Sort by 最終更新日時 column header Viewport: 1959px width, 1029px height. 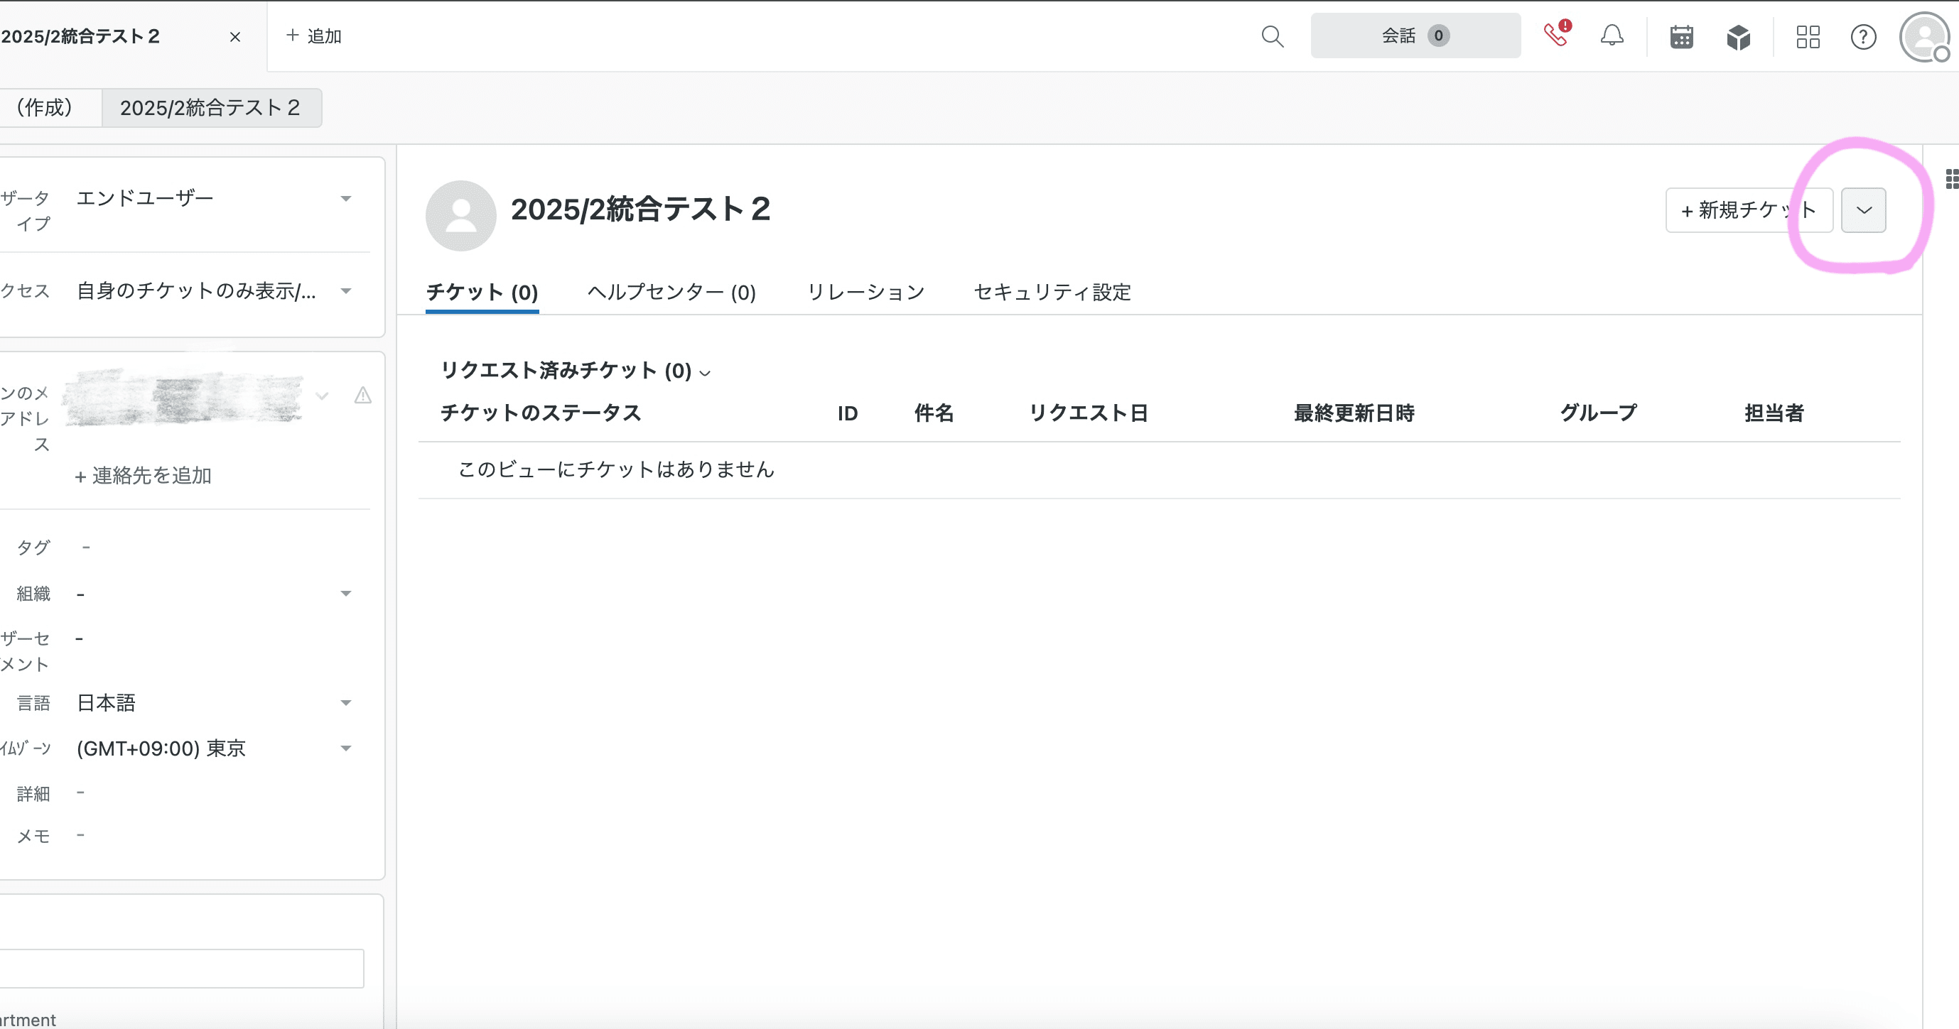point(1354,413)
